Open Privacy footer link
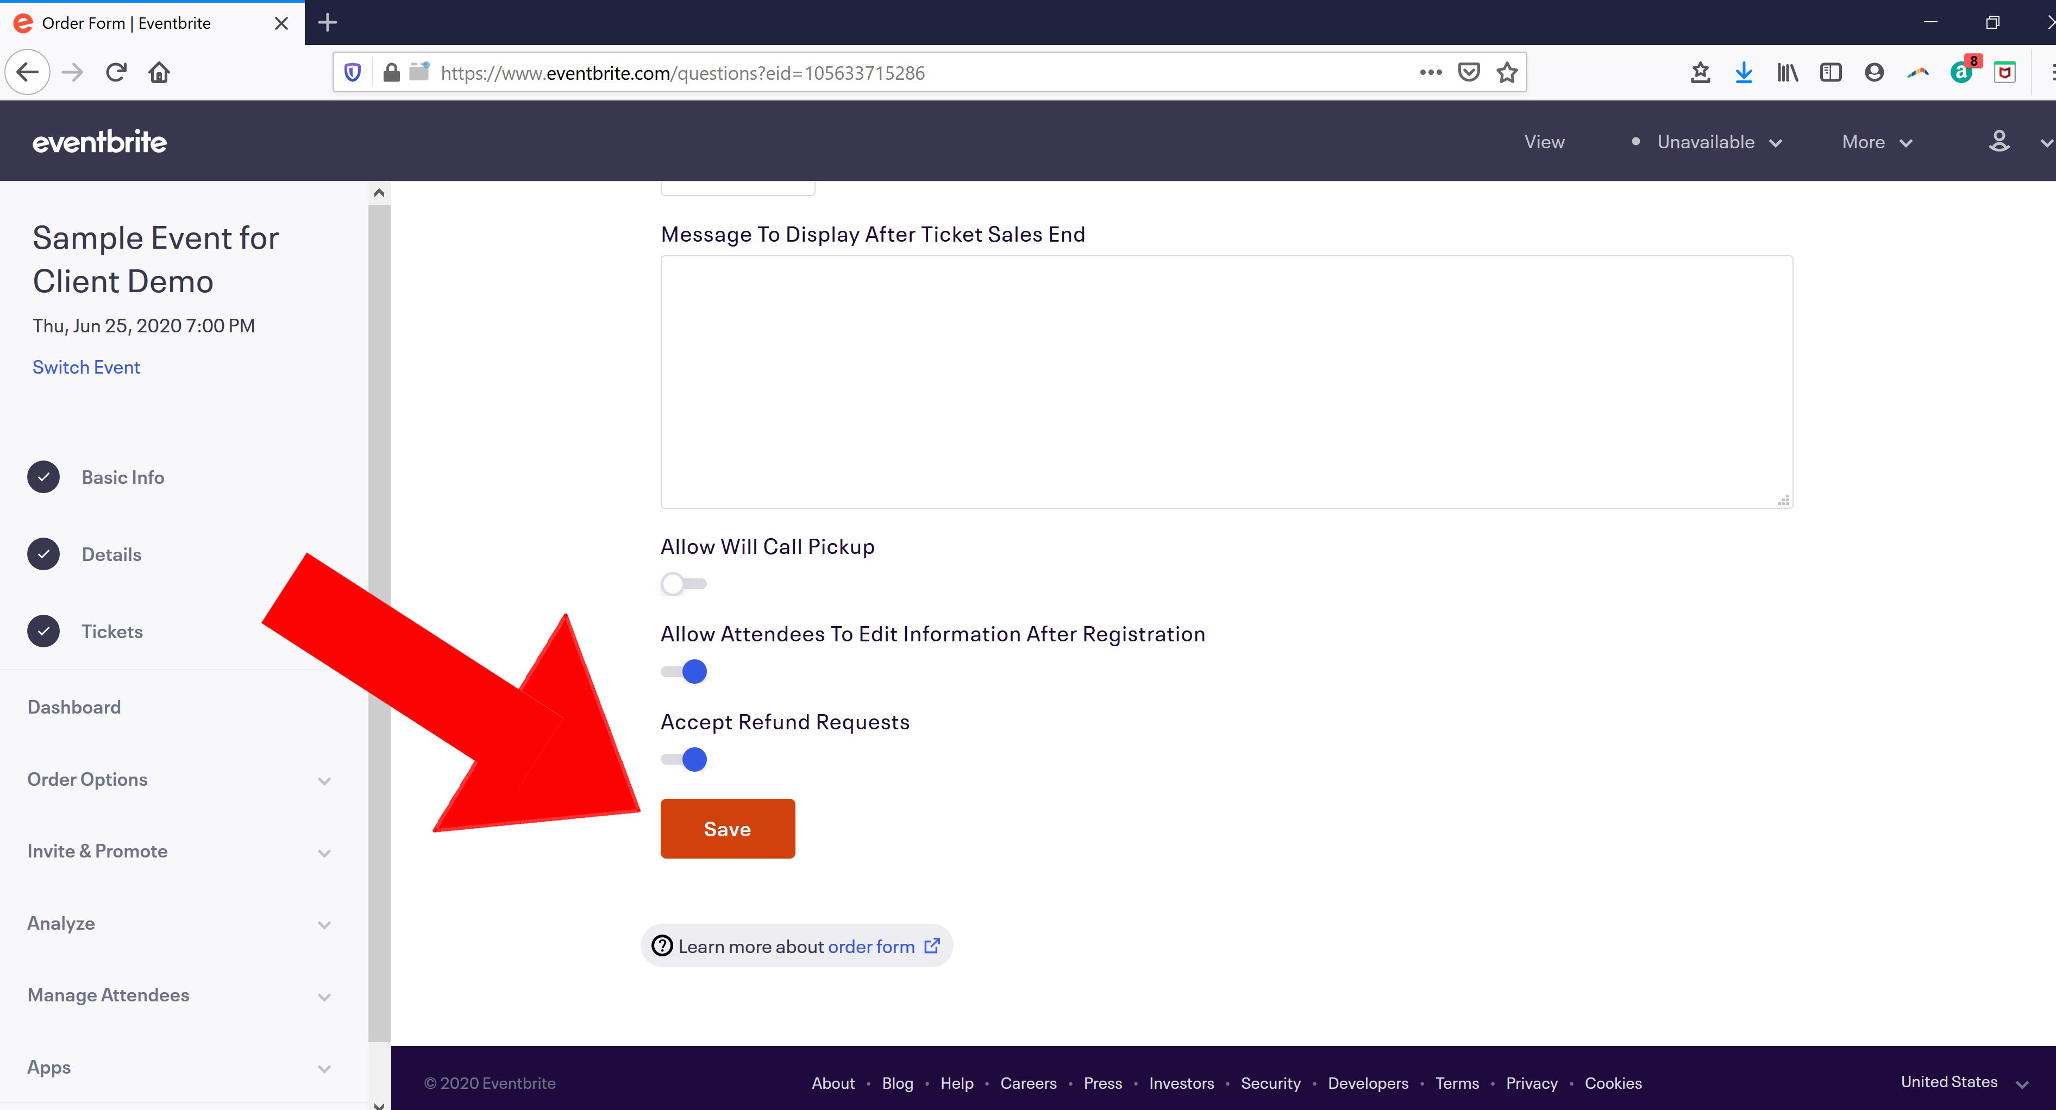 coord(1532,1083)
